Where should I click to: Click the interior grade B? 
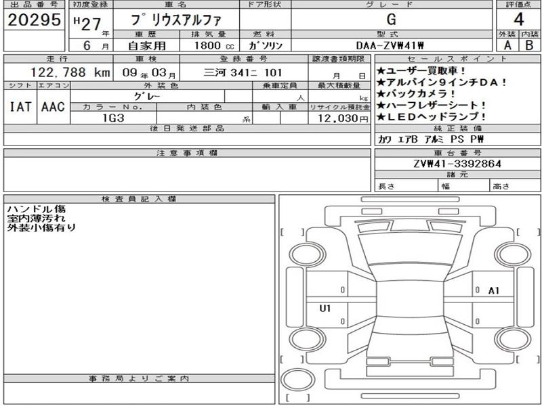(x=529, y=45)
